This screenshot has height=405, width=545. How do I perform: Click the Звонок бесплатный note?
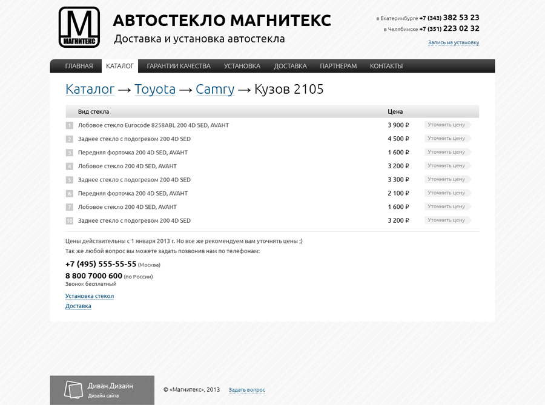click(91, 284)
